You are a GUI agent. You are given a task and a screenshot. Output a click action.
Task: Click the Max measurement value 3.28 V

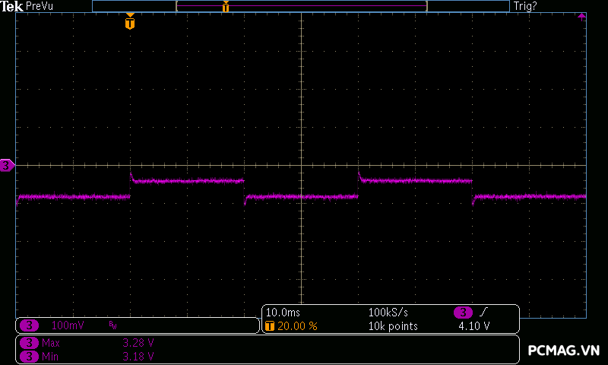pos(138,343)
